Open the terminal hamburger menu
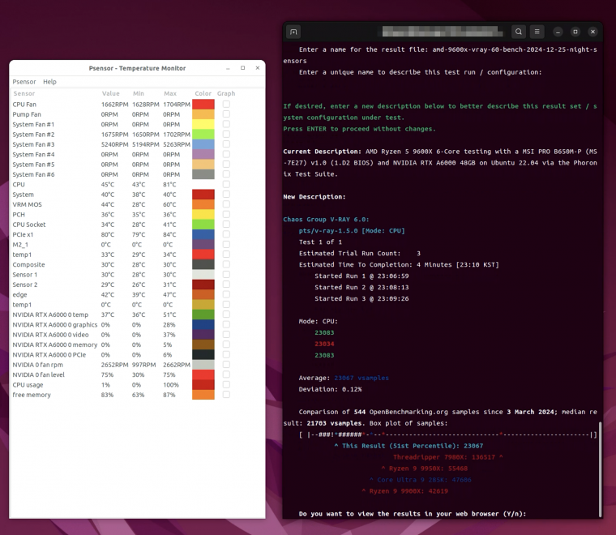616x535 pixels. click(537, 32)
